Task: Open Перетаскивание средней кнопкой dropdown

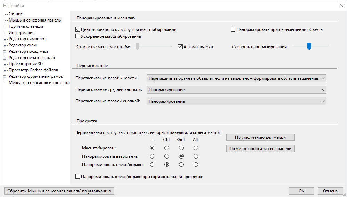Action: 236,90
